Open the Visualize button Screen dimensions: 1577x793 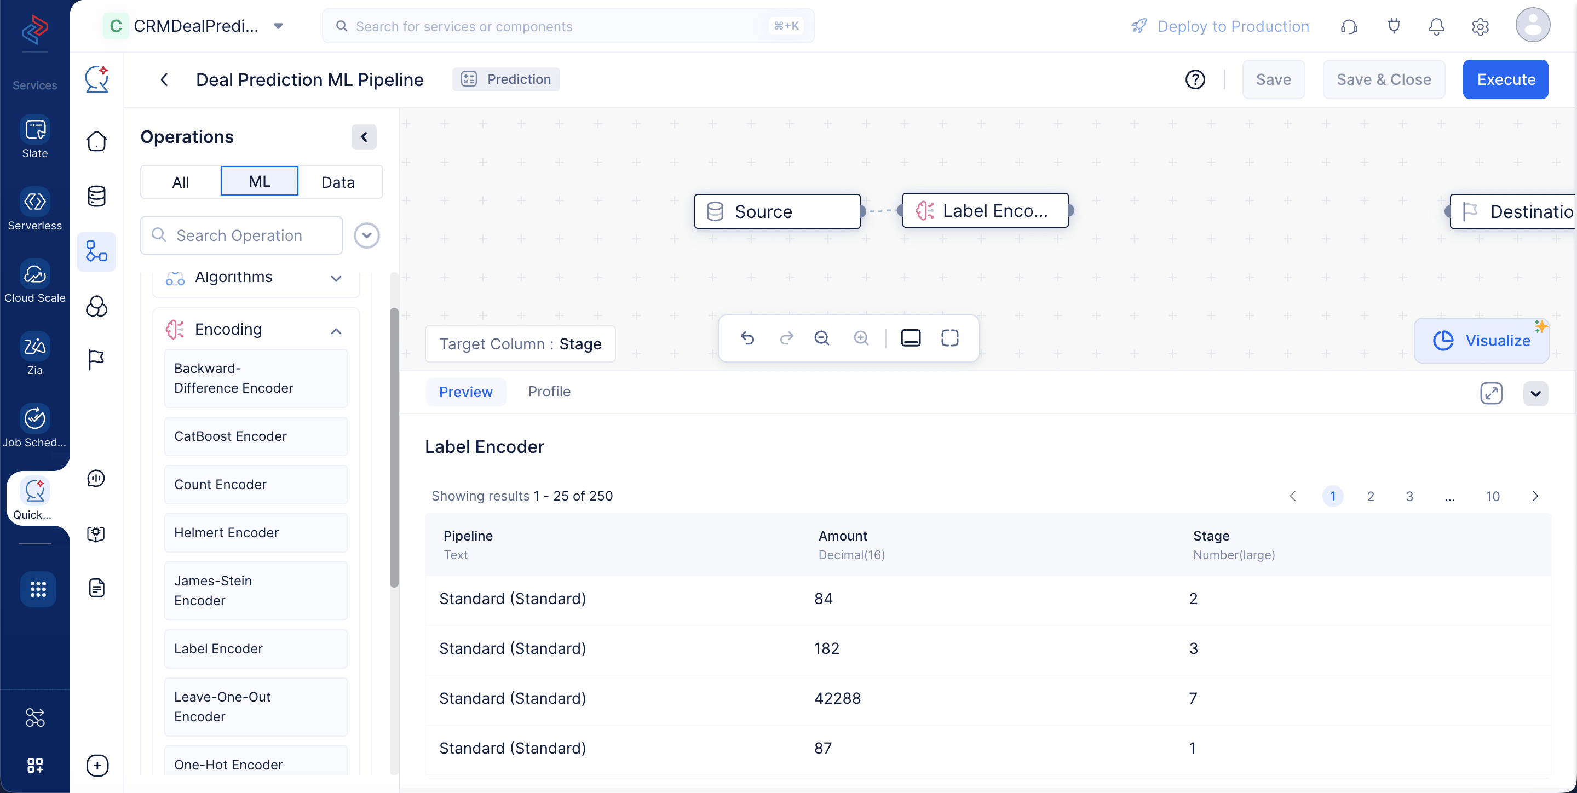[x=1482, y=341]
